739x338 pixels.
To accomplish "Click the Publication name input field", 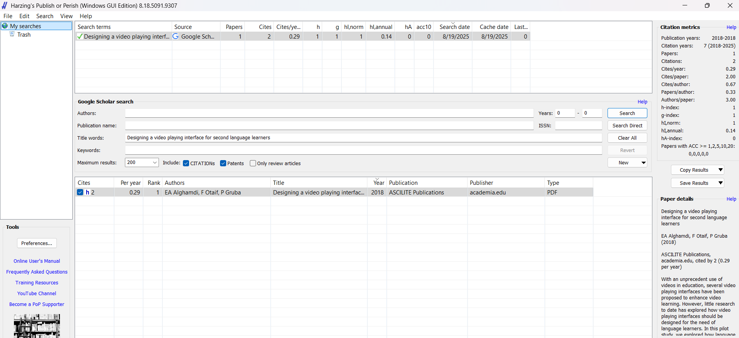I will 329,125.
